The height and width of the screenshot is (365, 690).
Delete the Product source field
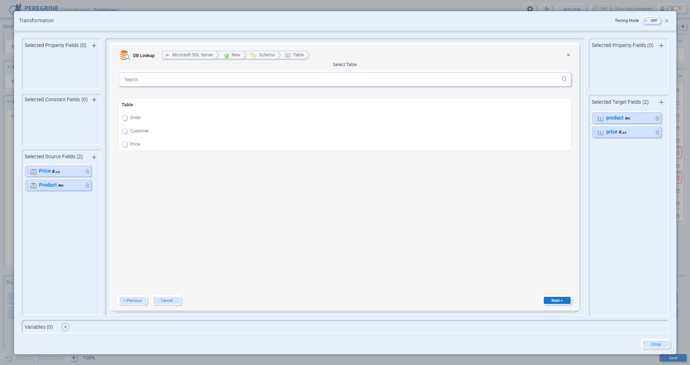tap(87, 186)
